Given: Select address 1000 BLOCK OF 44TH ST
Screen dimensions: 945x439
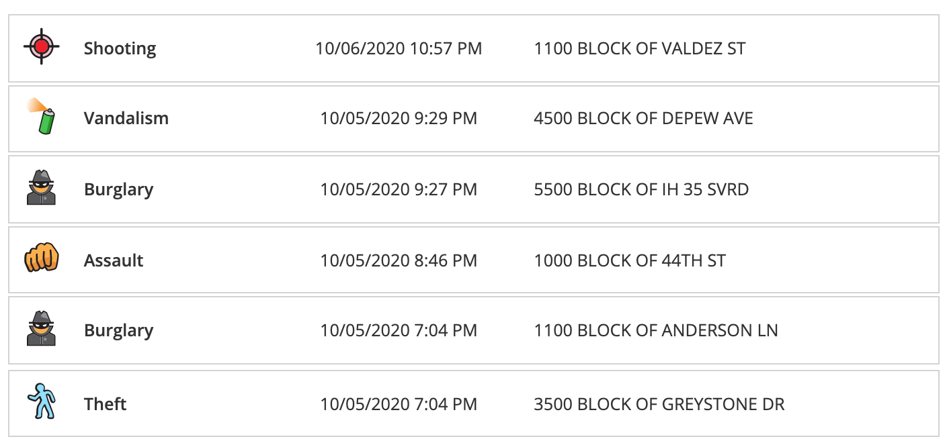Looking at the screenshot, I should pyautogui.click(x=630, y=260).
